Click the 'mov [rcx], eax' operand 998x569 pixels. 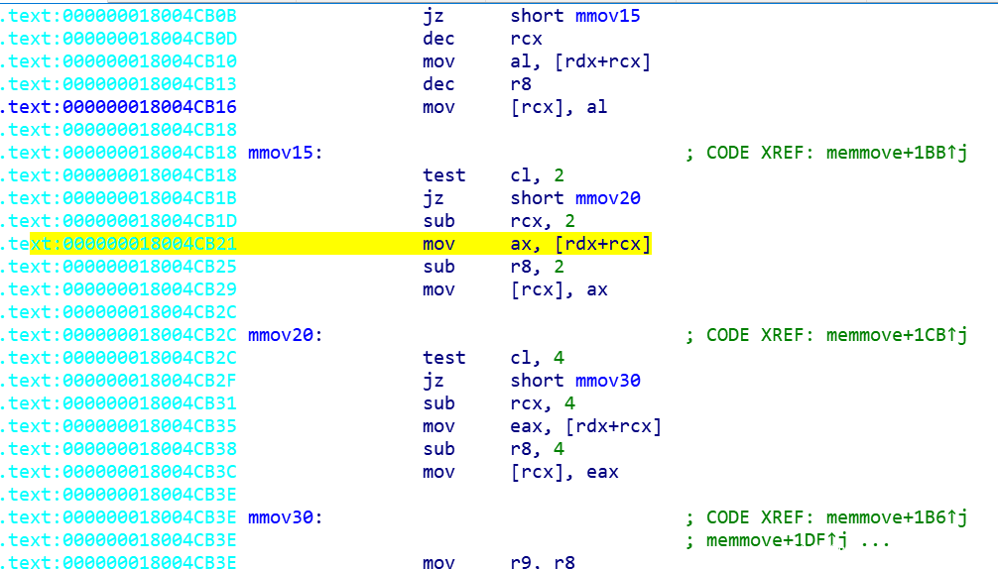pos(564,472)
